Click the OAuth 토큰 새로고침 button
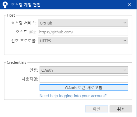 (84, 88)
